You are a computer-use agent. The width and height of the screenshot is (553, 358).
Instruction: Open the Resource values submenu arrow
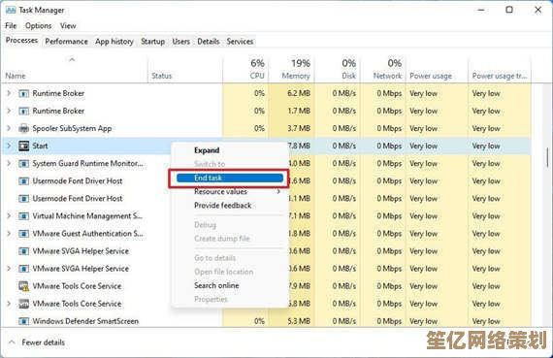point(278,191)
